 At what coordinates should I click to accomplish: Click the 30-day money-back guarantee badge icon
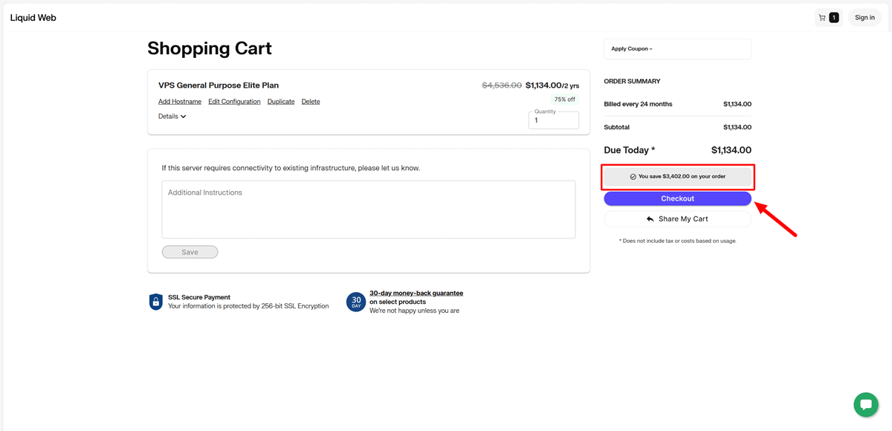(355, 302)
